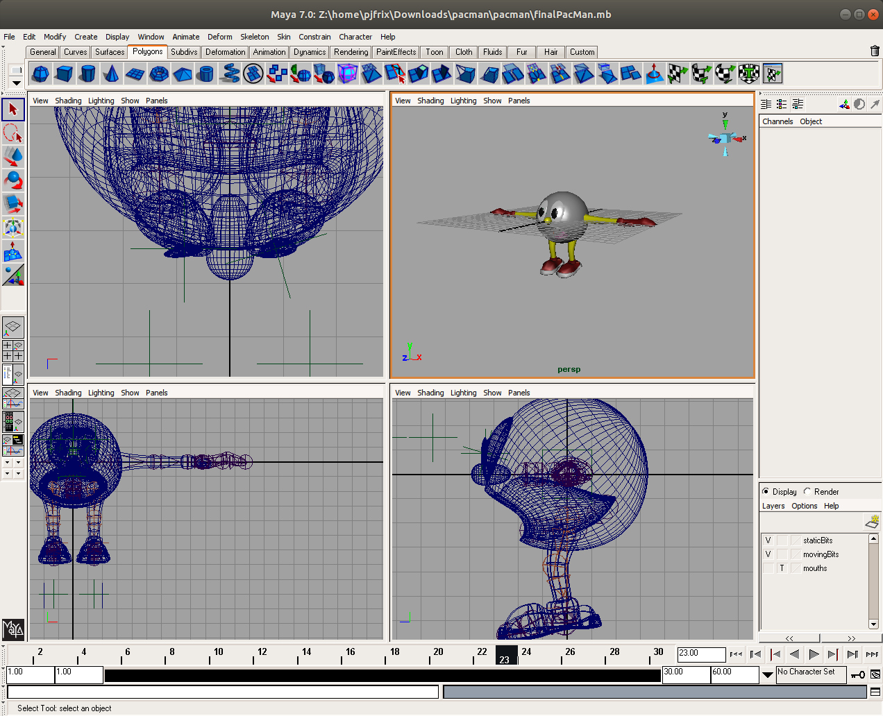Select the Render layer radio button
883x716 pixels.
click(x=807, y=491)
